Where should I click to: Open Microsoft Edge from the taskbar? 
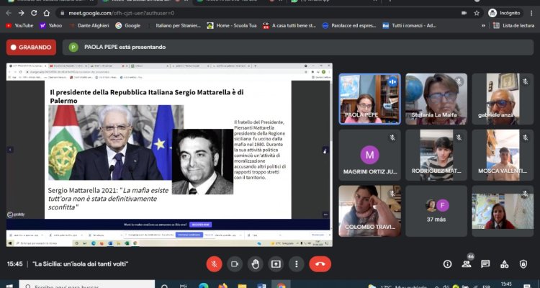pyautogui.click(x=204, y=286)
